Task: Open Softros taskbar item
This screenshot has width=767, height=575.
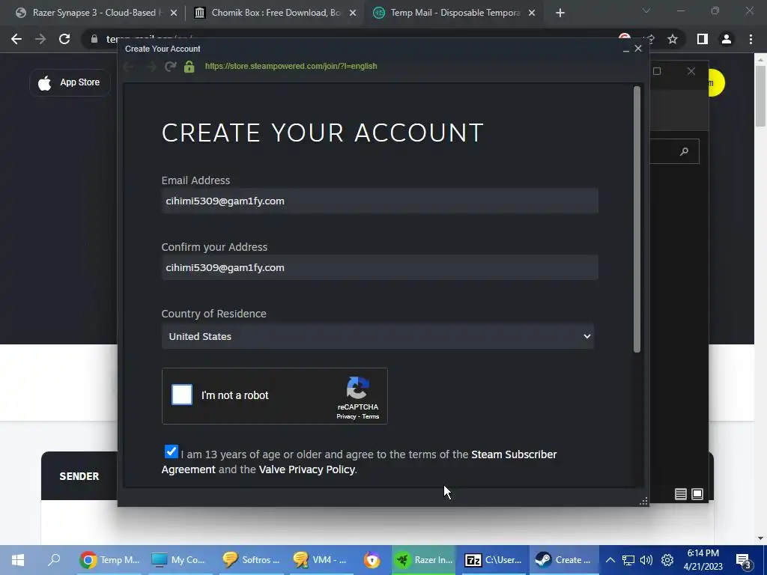Action: coord(250,560)
